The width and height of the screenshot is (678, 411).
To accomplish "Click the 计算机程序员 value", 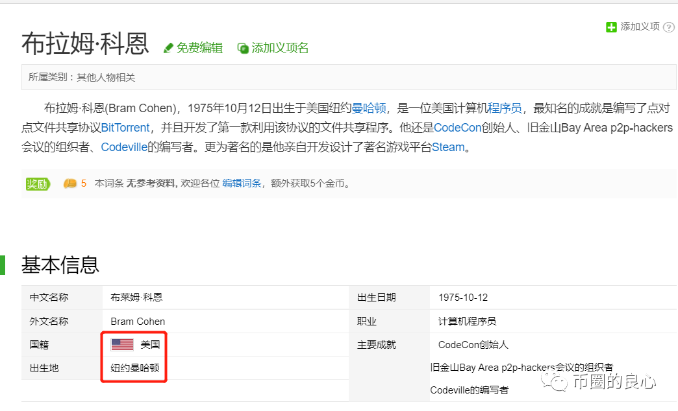I will (x=468, y=321).
